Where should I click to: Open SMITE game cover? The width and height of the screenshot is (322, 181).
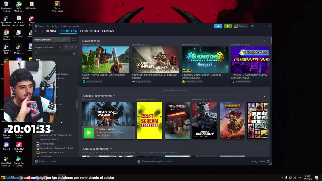point(232,120)
